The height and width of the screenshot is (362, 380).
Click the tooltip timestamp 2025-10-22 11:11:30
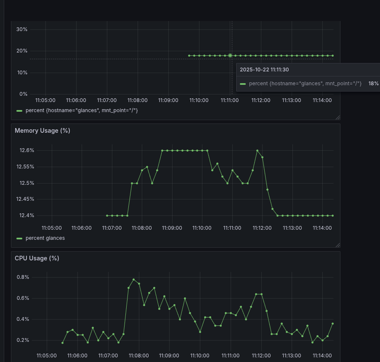pyautogui.click(x=264, y=70)
